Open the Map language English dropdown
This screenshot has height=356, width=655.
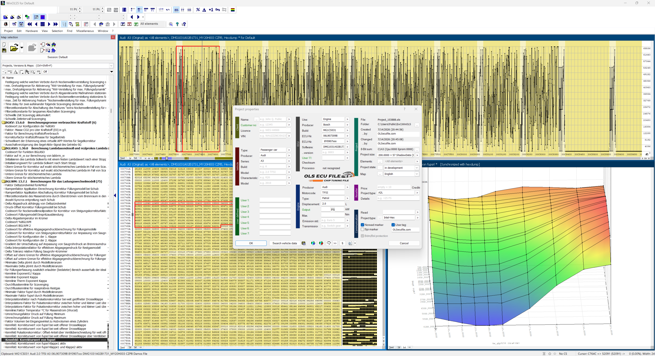pyautogui.click(x=417, y=174)
